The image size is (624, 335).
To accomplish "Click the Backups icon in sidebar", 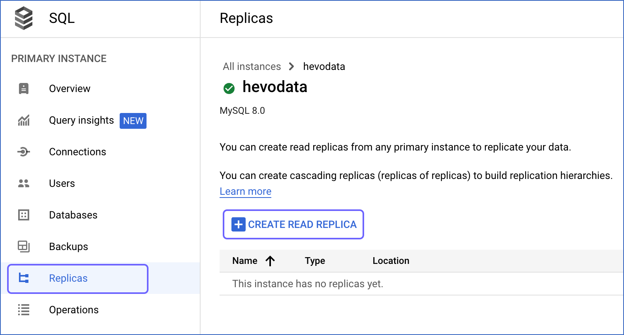I will pyautogui.click(x=24, y=247).
